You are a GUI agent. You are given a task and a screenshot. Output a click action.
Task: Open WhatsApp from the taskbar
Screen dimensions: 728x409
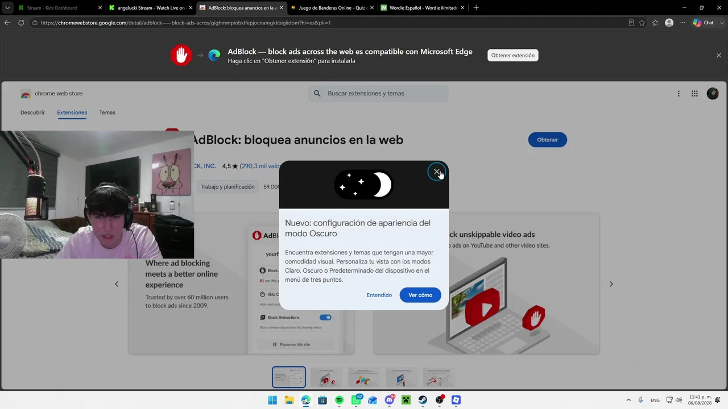(357, 400)
